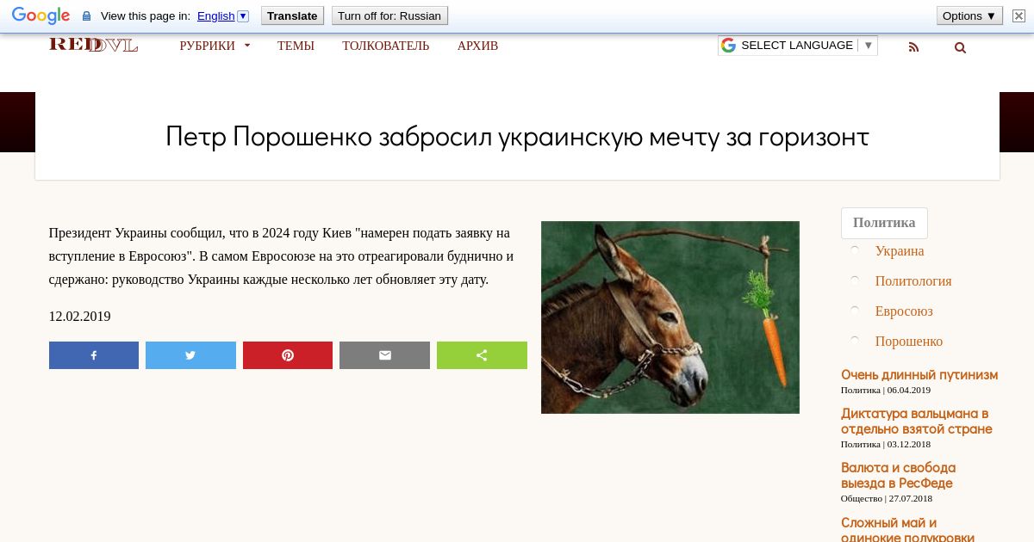Open the Options dropdown button
The width and height of the screenshot is (1034, 542).
[969, 15]
